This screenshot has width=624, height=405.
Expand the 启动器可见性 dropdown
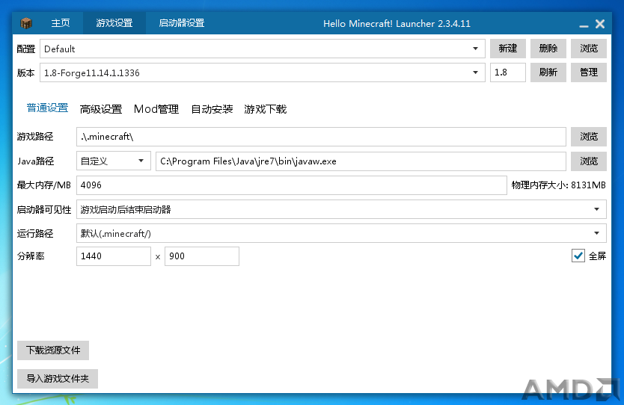point(341,209)
